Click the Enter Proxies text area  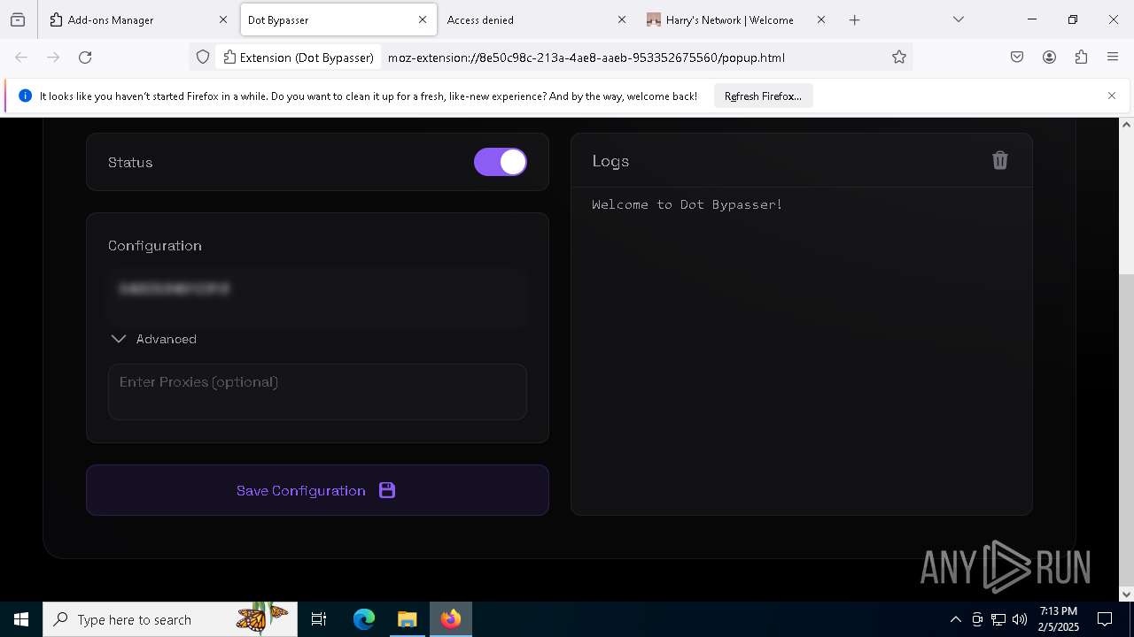317,392
